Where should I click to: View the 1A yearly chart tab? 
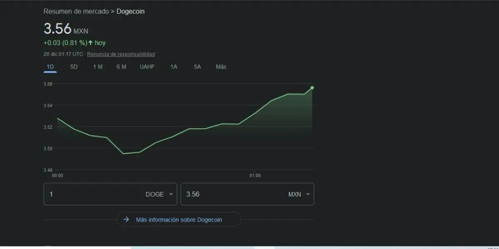174,67
